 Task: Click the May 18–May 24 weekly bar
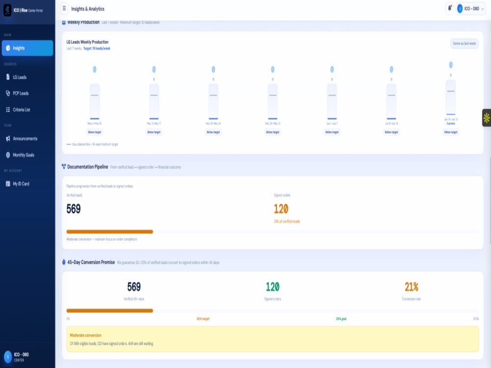[213, 102]
